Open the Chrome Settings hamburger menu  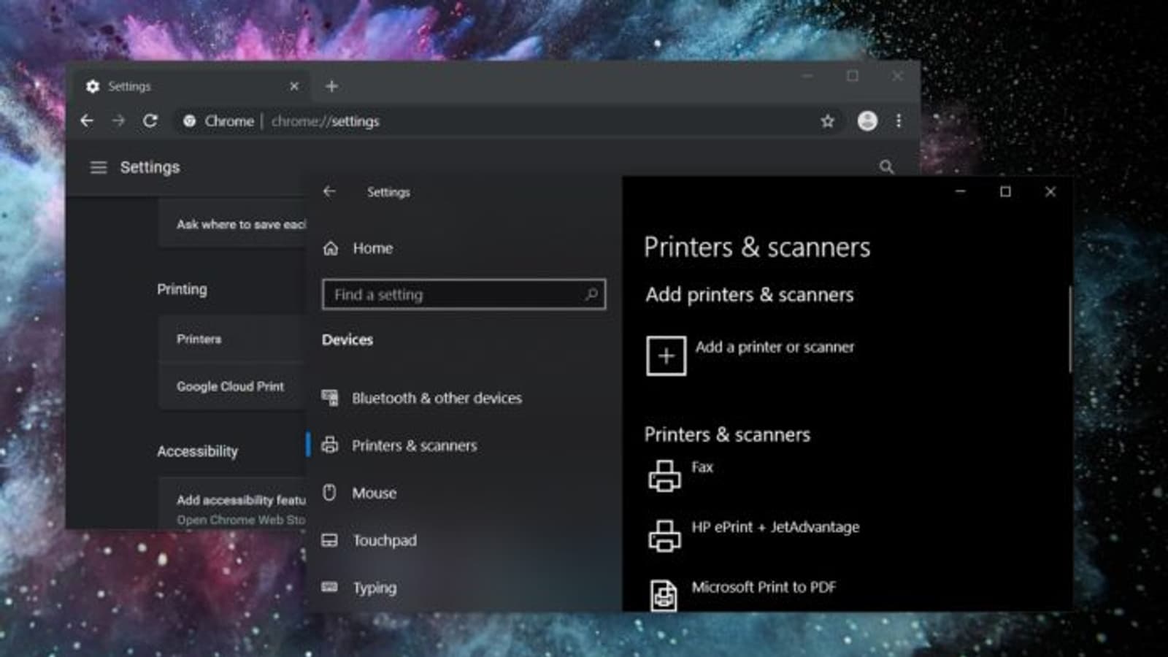tap(98, 168)
